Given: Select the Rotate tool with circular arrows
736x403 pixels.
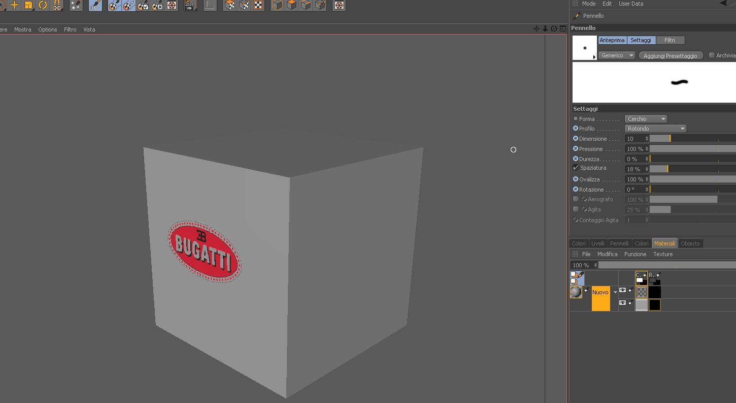Looking at the screenshot, I should (x=43, y=5).
